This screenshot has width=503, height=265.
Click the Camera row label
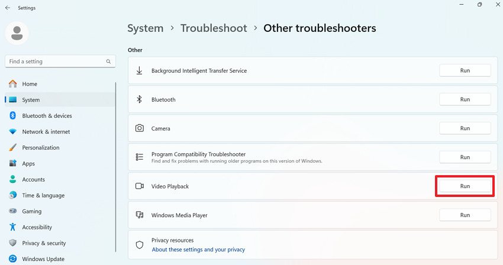pos(161,128)
